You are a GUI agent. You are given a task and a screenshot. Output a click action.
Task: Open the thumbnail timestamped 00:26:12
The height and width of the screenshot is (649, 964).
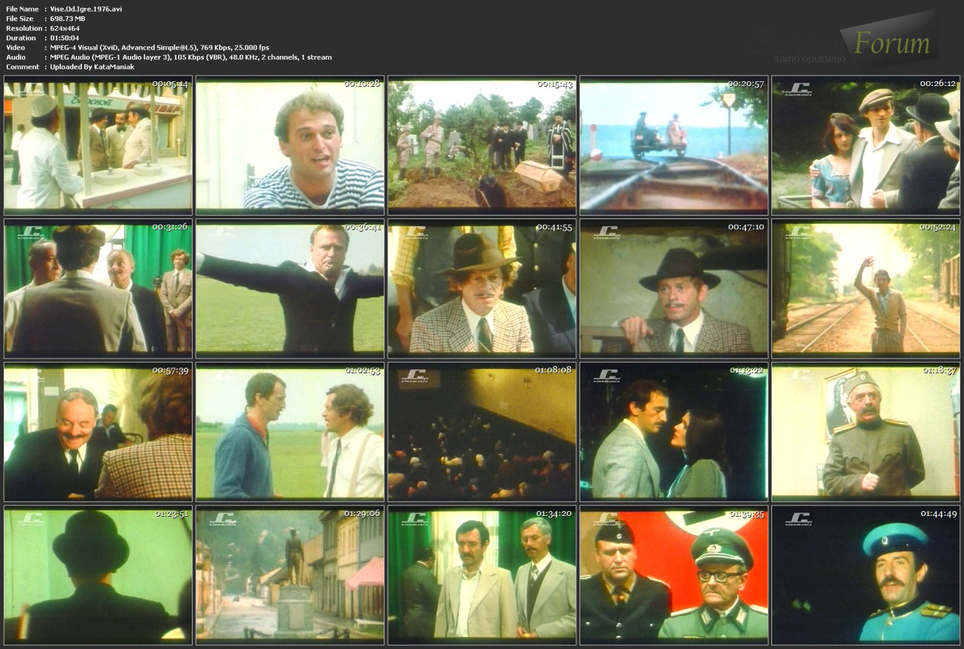866,145
